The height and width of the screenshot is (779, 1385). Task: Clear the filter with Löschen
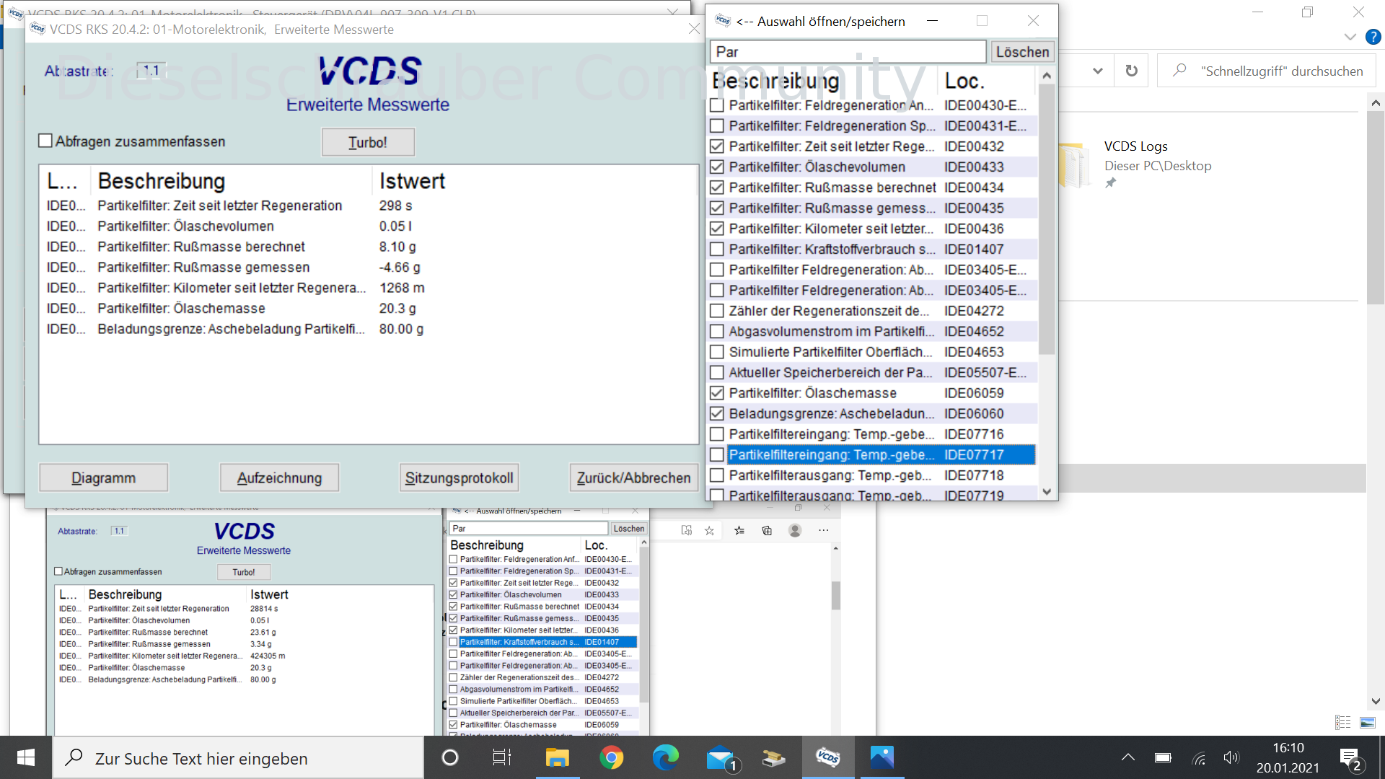tap(1022, 52)
